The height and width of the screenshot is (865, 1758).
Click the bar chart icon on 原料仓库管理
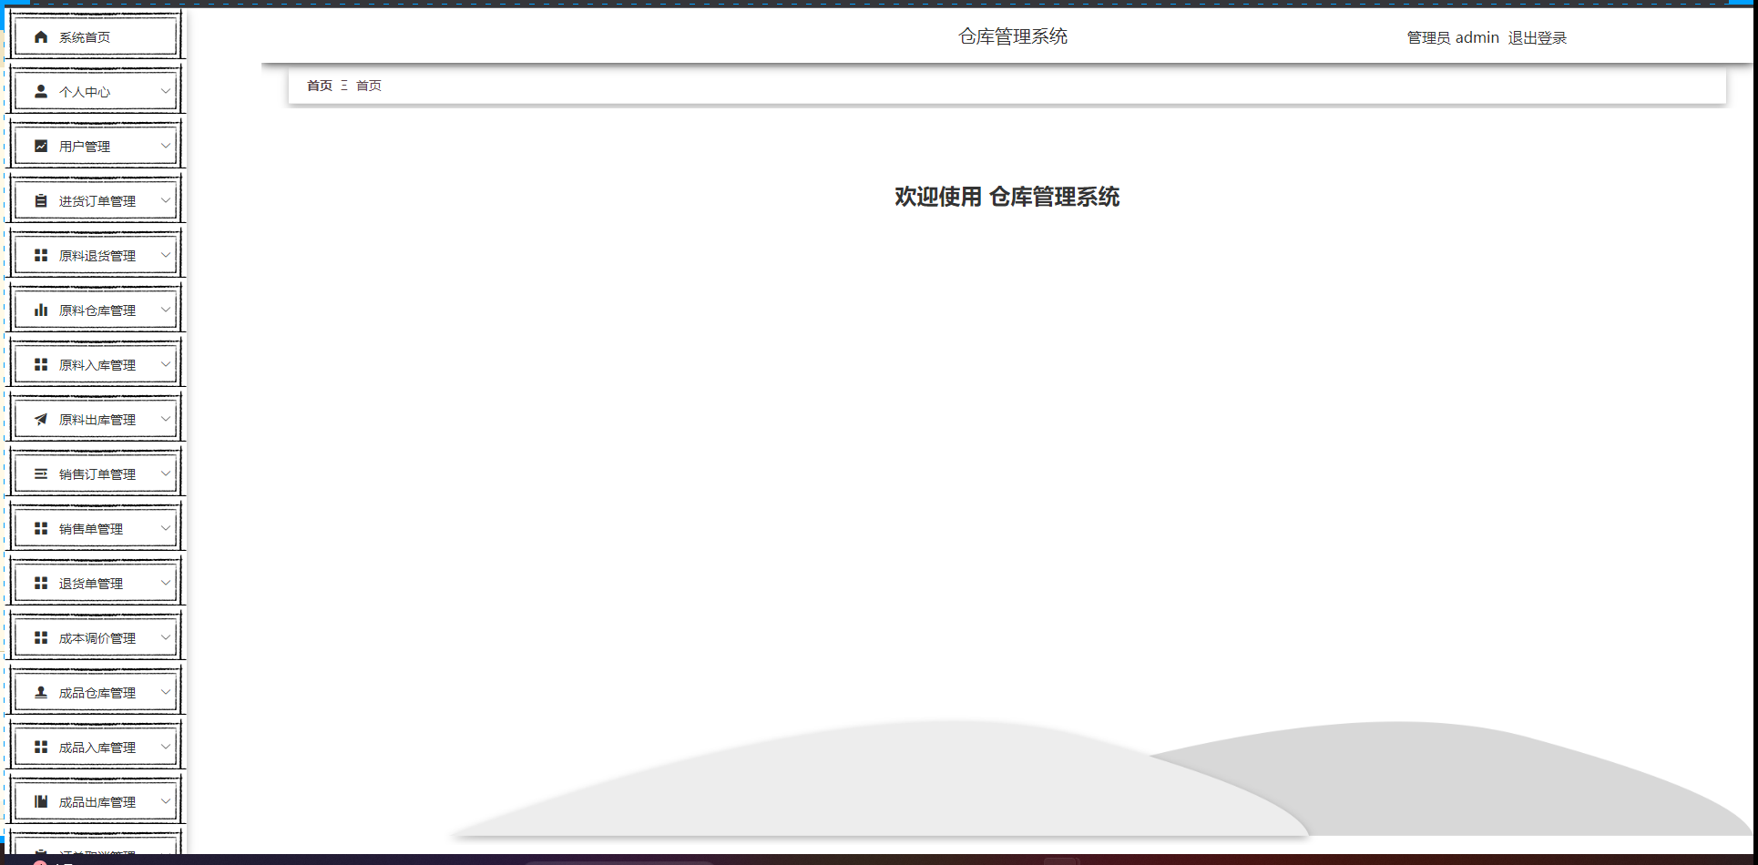click(x=40, y=310)
